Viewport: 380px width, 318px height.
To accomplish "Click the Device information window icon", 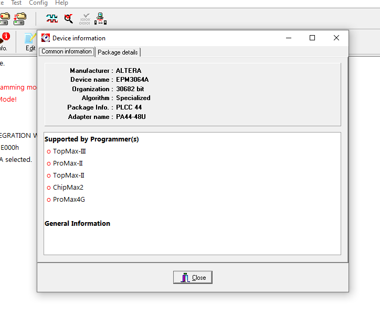I will pos(46,38).
